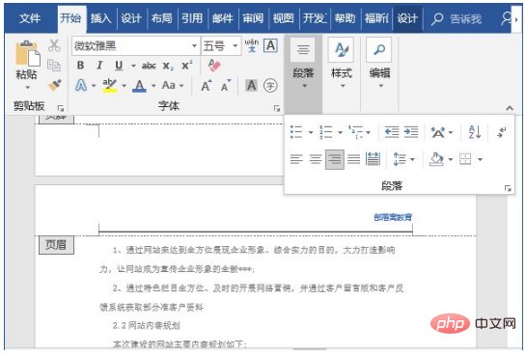Toggle Bold formatting
The width and height of the screenshot is (526, 355).
coord(80,65)
